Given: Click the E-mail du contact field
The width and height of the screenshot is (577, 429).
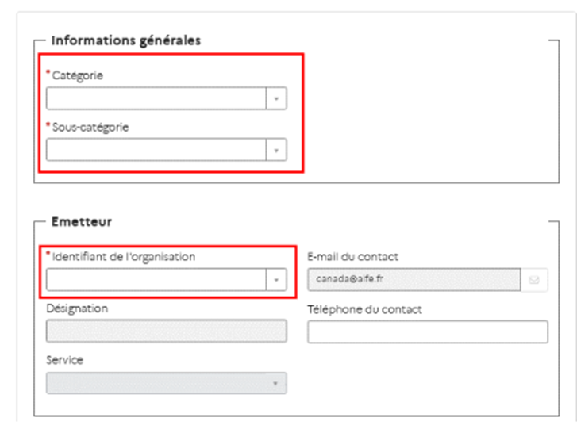Looking at the screenshot, I should pos(414,280).
